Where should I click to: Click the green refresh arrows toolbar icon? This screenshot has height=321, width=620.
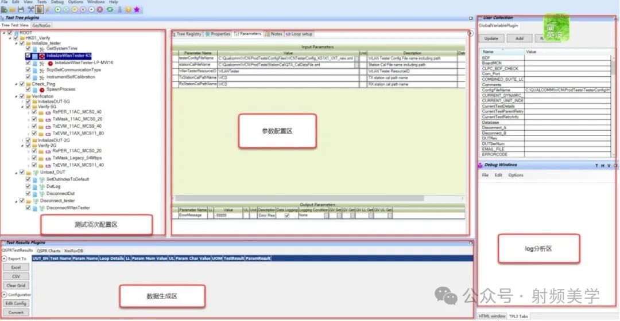click(110, 10)
